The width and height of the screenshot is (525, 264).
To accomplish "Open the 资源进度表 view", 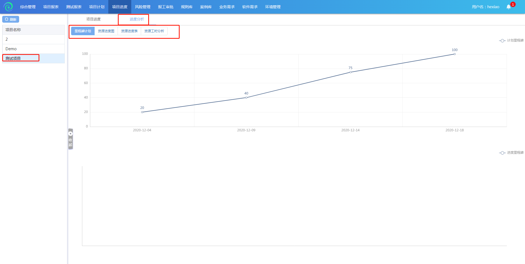I will (129, 31).
